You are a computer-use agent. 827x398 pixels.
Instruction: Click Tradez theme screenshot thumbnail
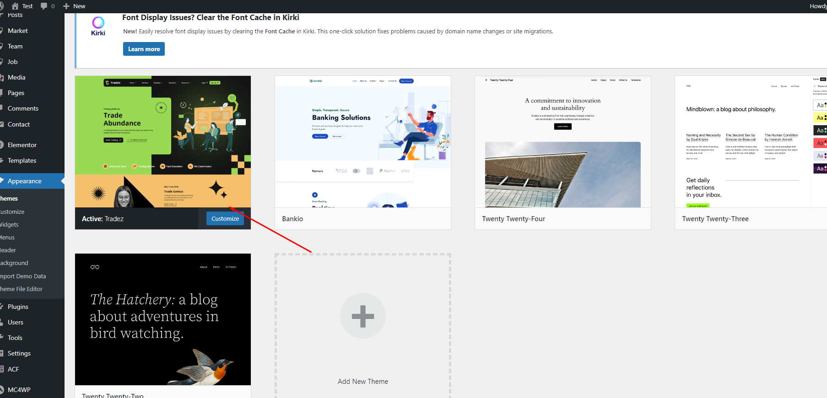163,142
